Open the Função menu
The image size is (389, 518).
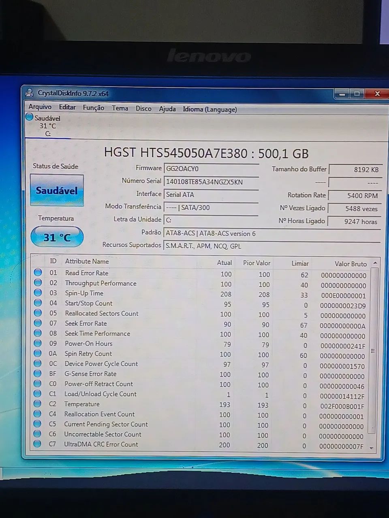tap(94, 108)
